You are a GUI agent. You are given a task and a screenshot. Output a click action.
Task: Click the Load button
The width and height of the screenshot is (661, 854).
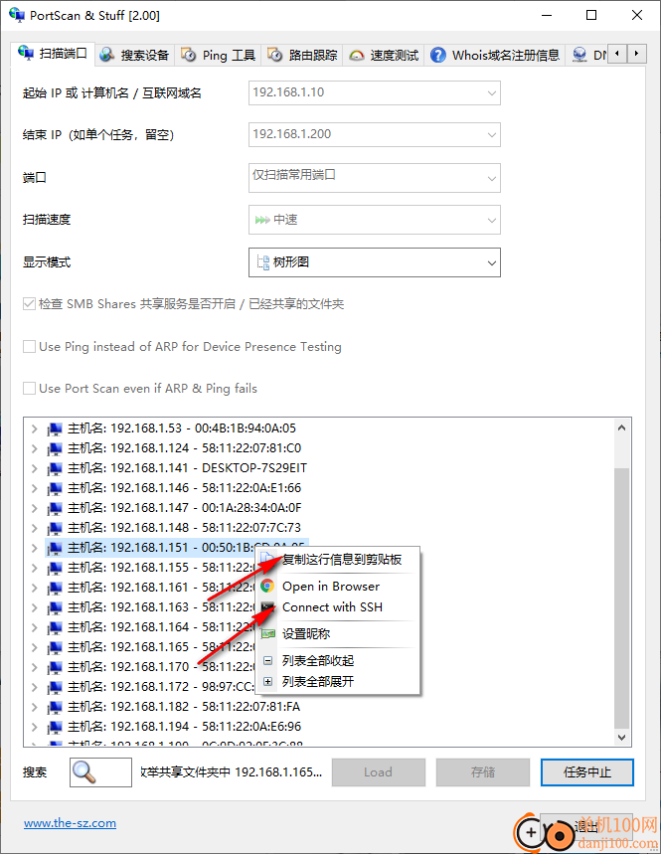(x=379, y=772)
